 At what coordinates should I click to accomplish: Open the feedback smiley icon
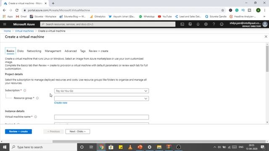(x=222, y=24)
